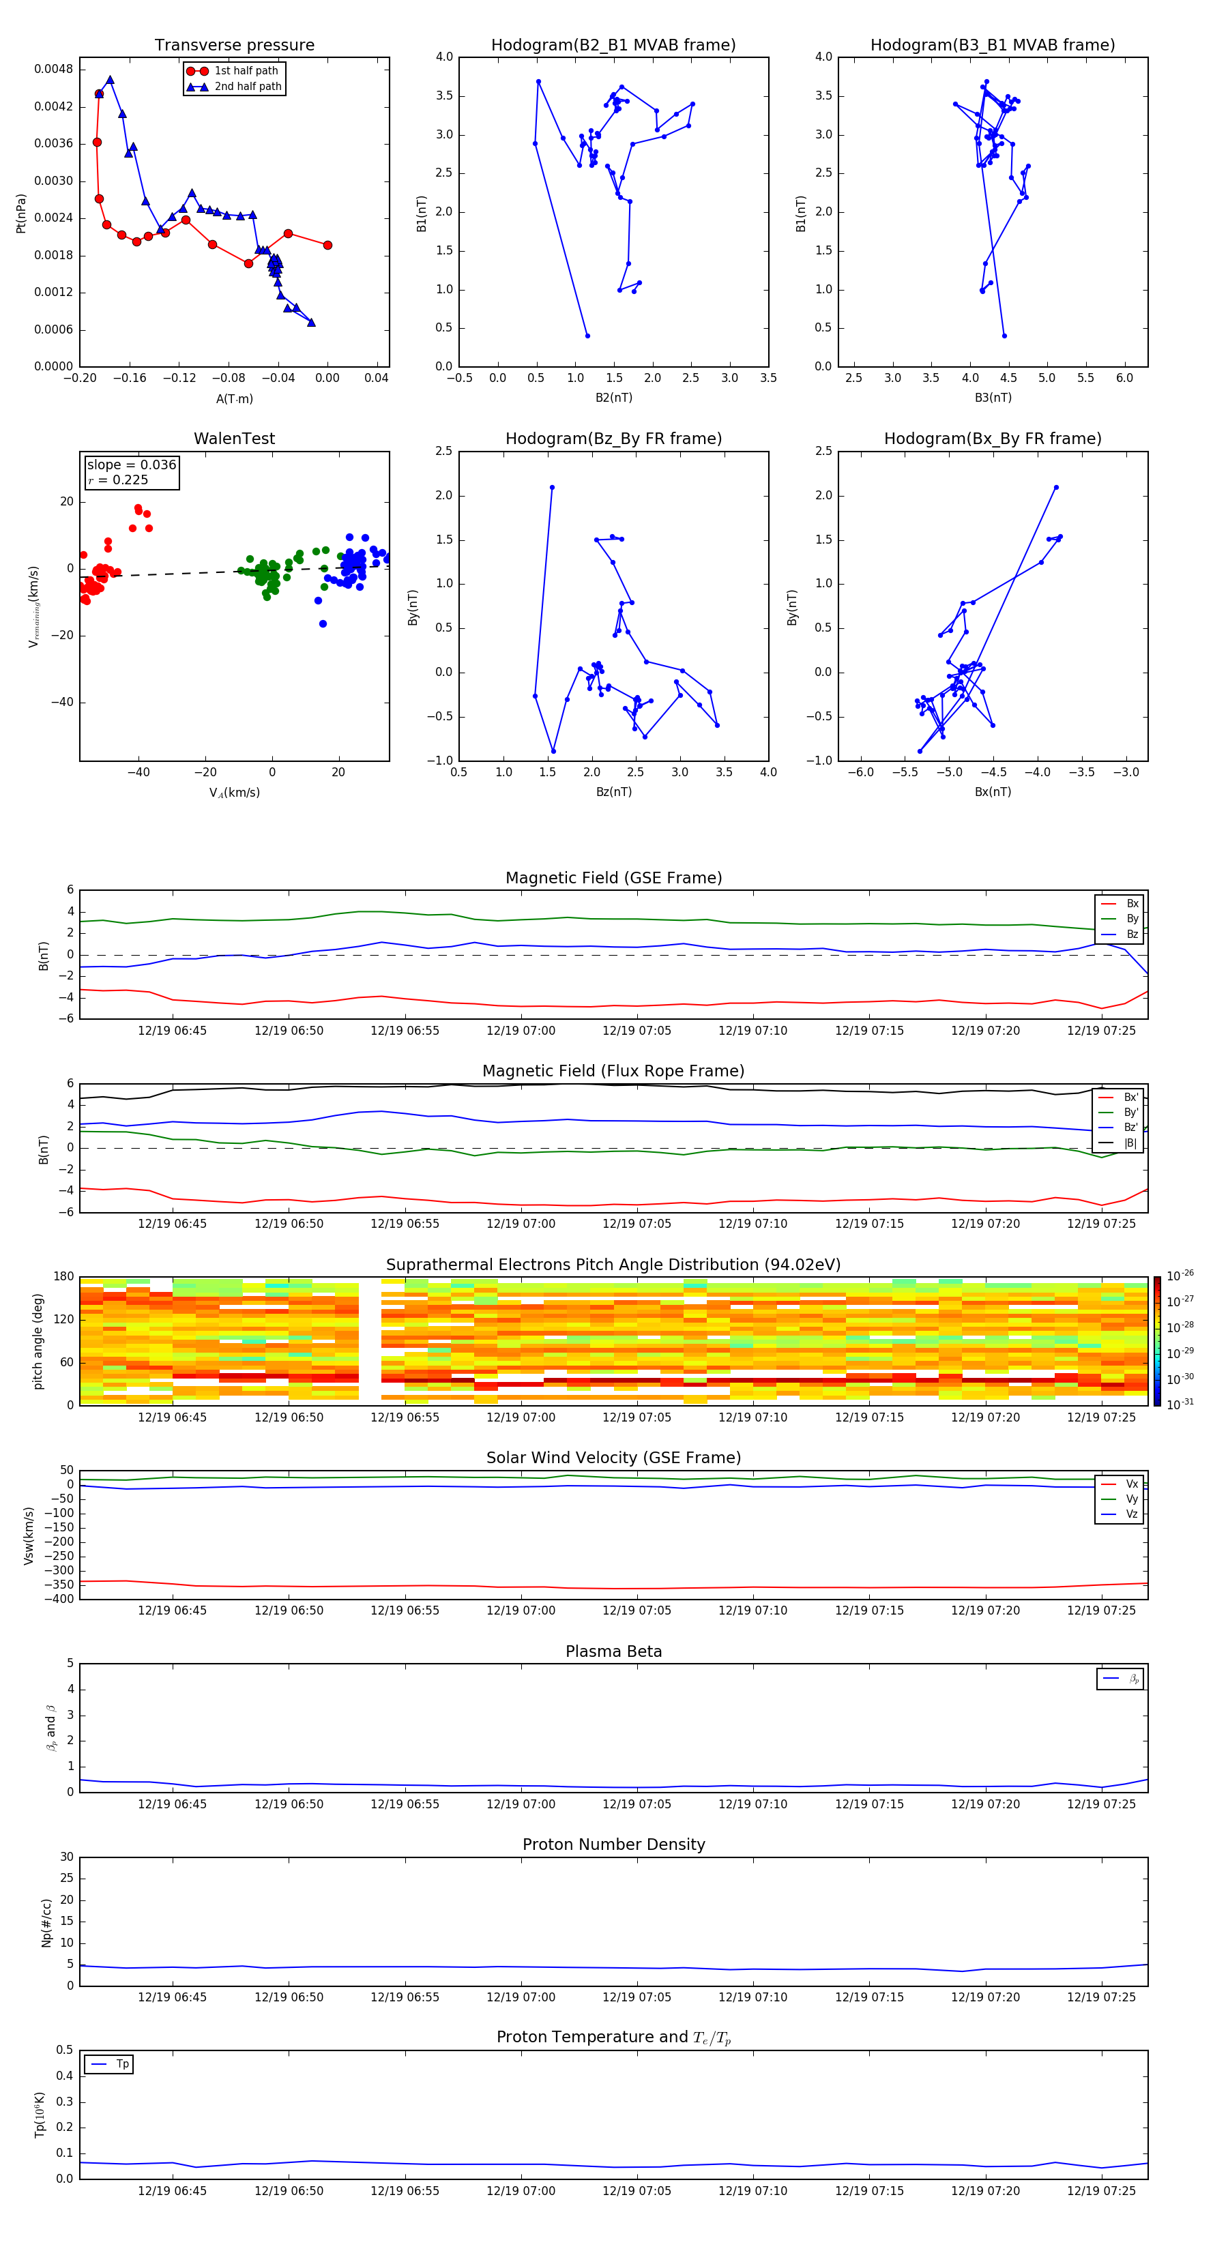Click 'Suprathermal Electrons Pitch Angle Distribution' title
Viewport: 1228px width, 2251px height.
[x=613, y=1265]
